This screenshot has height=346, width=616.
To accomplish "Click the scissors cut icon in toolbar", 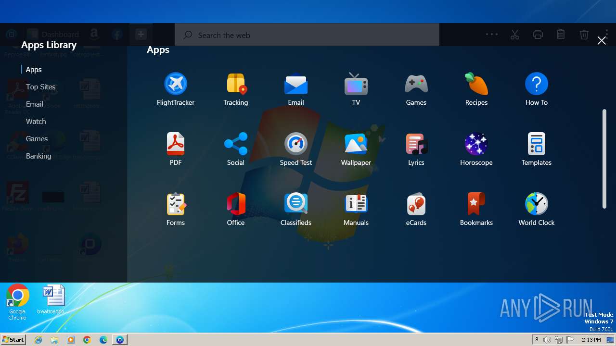I will 515,35.
